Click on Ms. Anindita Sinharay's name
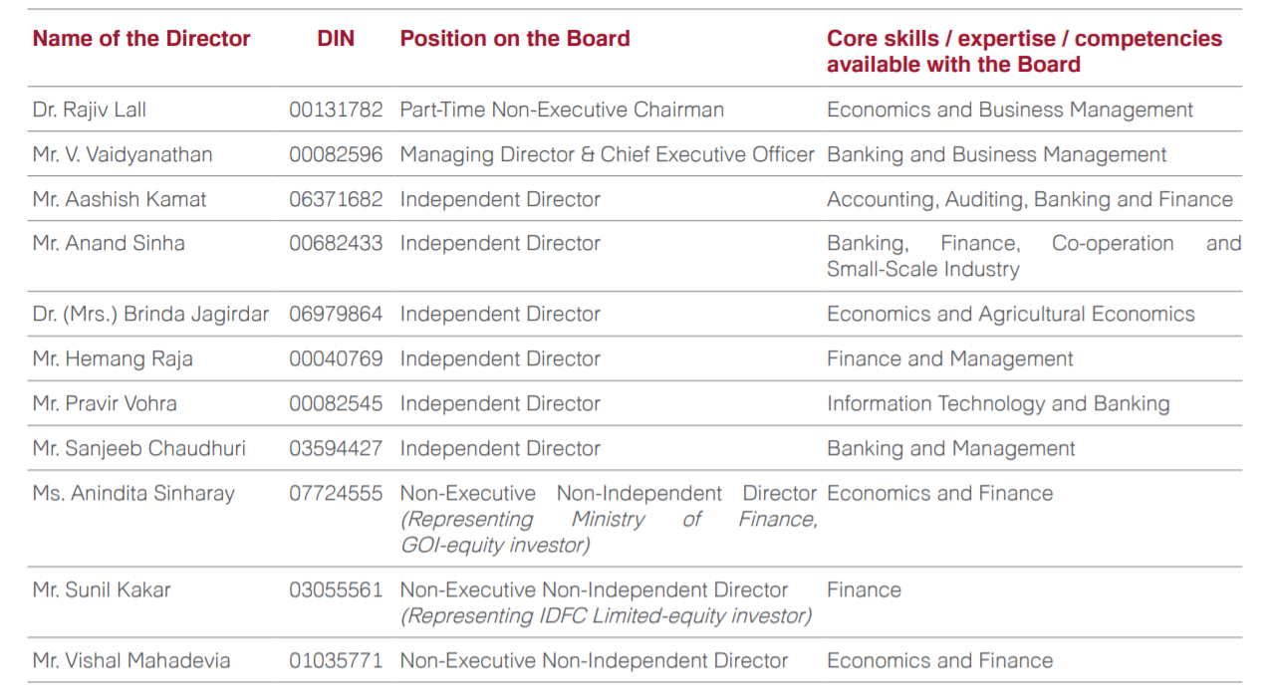1276x697 pixels. pyautogui.click(x=133, y=493)
